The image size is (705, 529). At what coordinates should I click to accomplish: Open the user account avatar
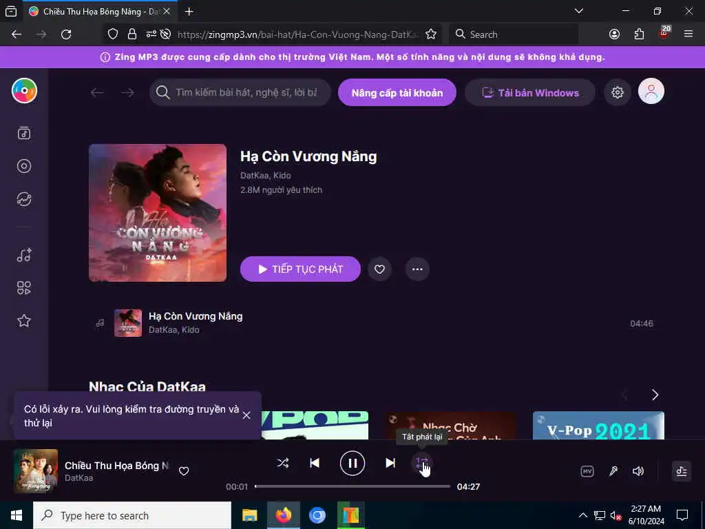[x=651, y=92]
